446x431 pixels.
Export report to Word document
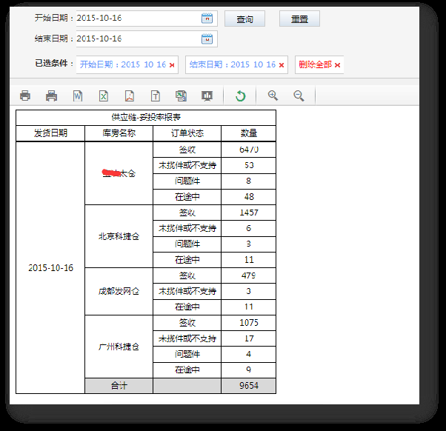point(78,96)
